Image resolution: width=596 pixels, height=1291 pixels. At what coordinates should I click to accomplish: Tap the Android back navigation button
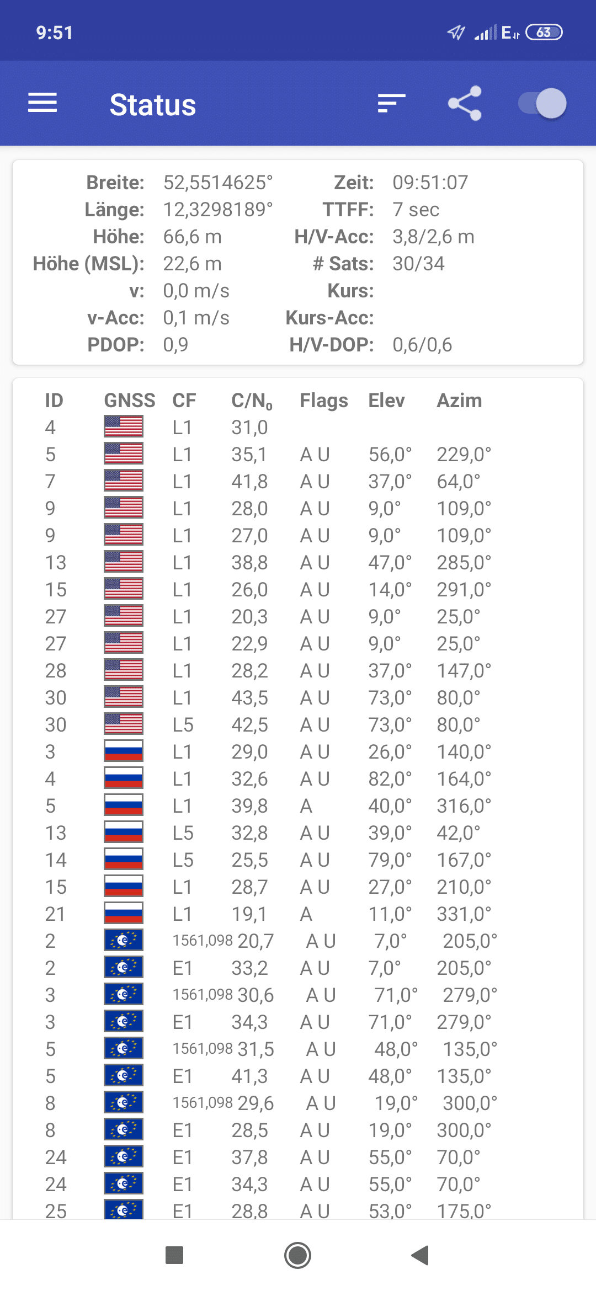point(421,1255)
